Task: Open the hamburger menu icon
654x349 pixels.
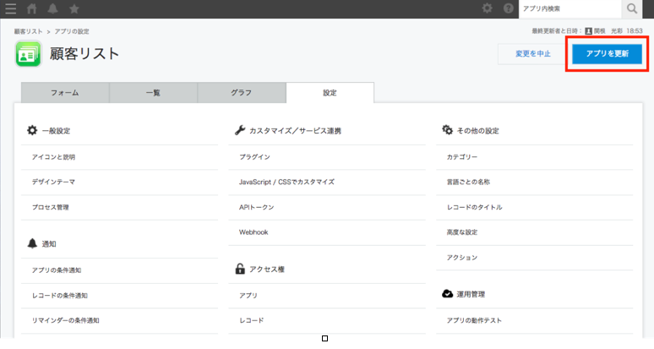Action: coord(10,8)
